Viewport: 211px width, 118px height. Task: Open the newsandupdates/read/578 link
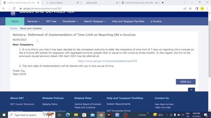(x=107, y=61)
